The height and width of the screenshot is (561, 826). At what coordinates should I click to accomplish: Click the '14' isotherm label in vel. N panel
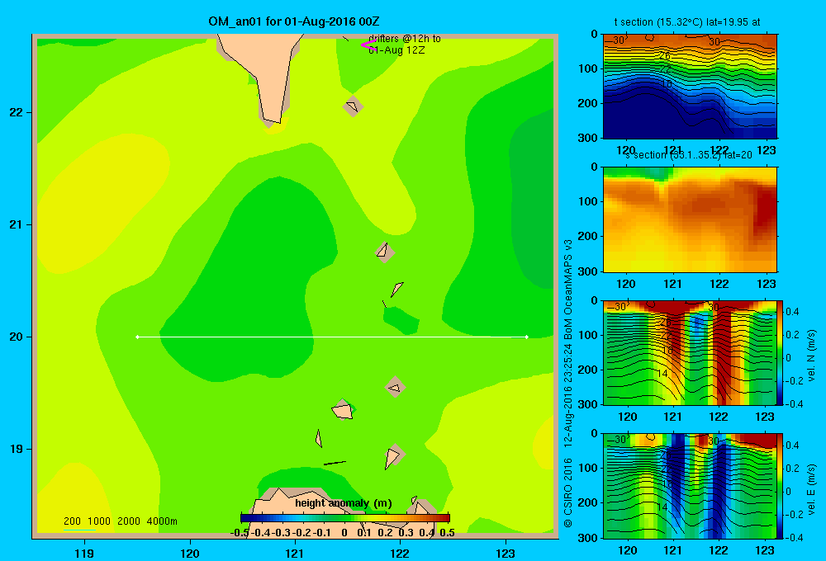click(662, 373)
